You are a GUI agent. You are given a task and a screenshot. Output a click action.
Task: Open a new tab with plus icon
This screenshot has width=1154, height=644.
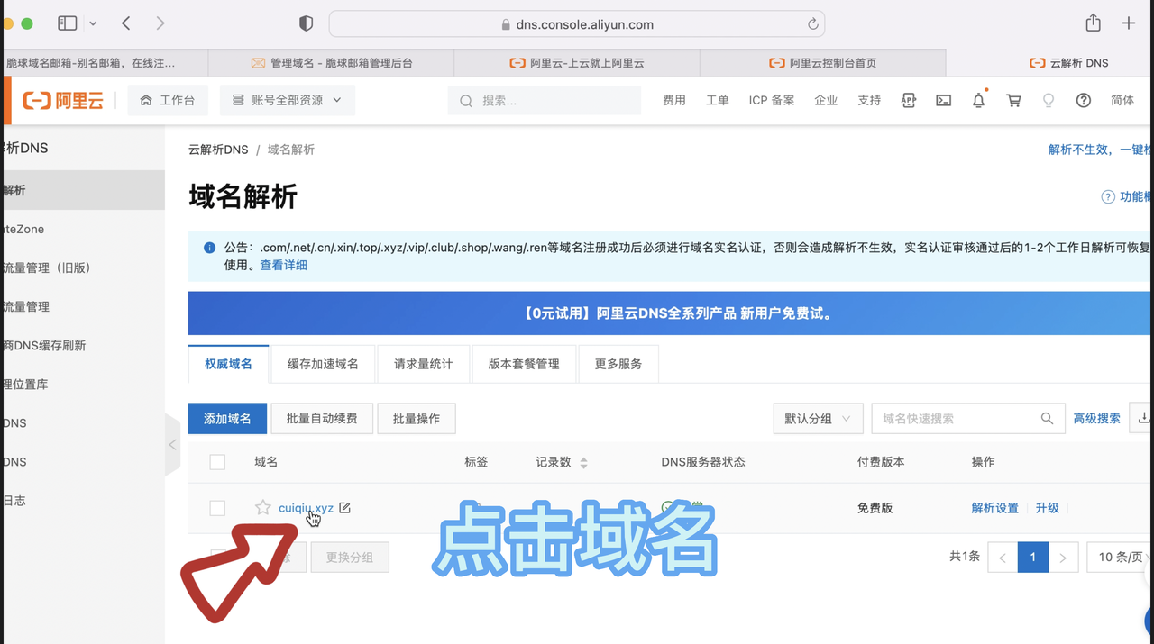[x=1128, y=23]
